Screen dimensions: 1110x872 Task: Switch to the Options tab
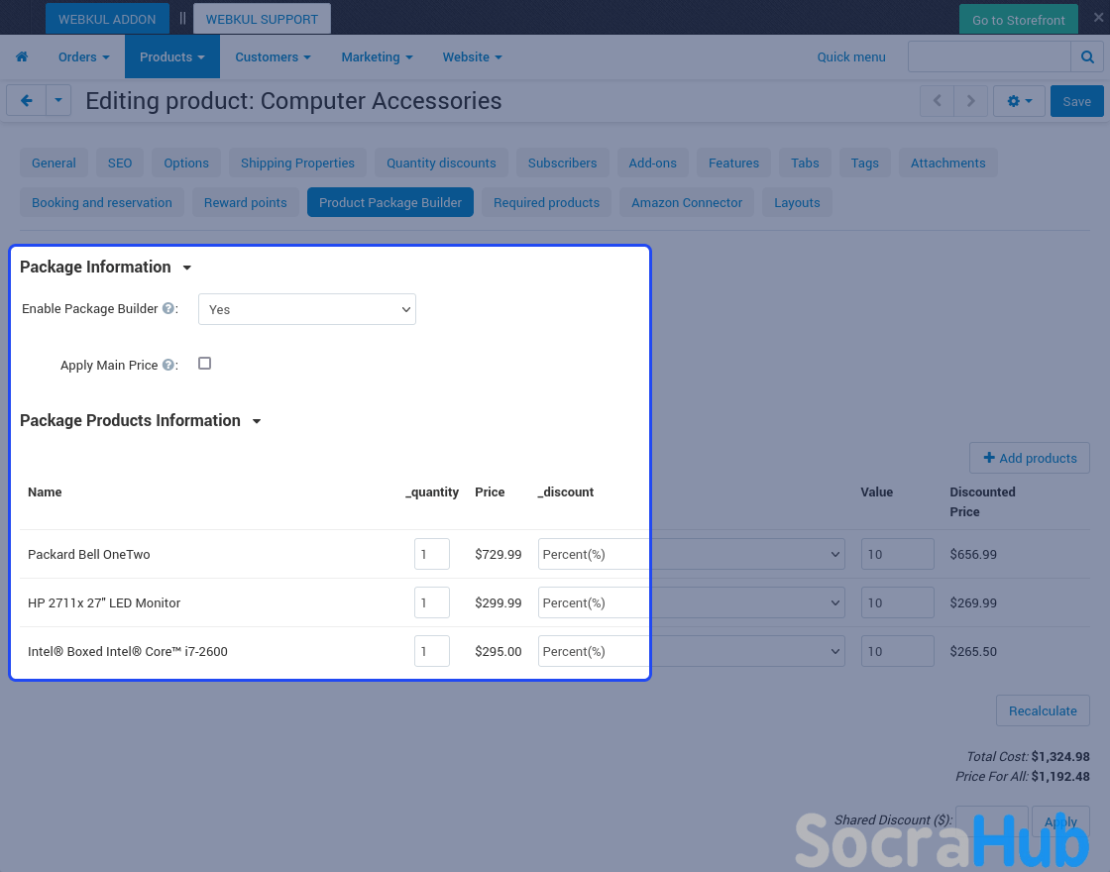click(186, 163)
